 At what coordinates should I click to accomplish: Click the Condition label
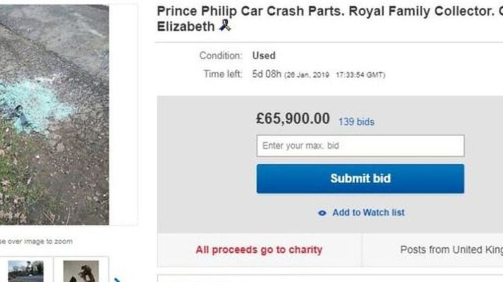(221, 56)
